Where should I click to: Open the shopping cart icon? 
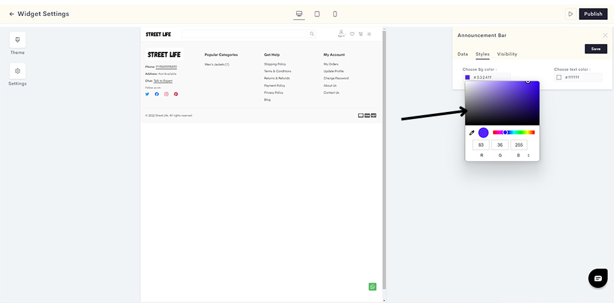(361, 34)
